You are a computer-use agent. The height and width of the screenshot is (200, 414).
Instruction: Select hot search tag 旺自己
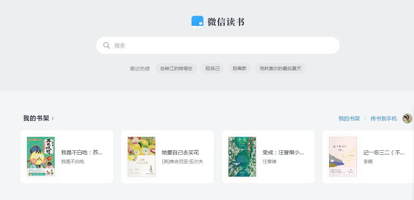213,68
